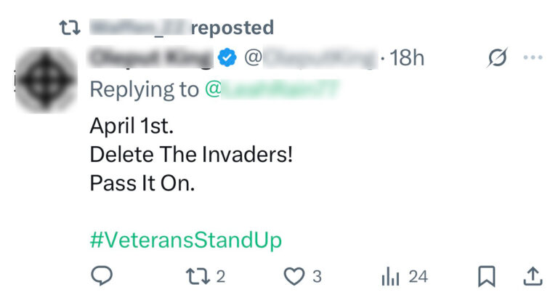Reply to the tweet via speech bubble icon
The height and width of the screenshot is (303, 558).
tap(102, 277)
